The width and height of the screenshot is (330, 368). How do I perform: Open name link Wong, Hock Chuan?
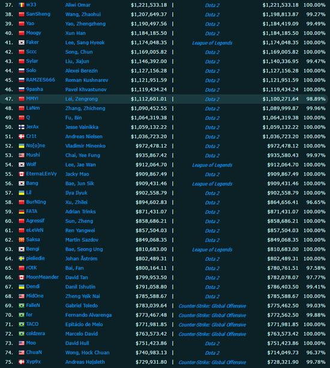pos(88,352)
